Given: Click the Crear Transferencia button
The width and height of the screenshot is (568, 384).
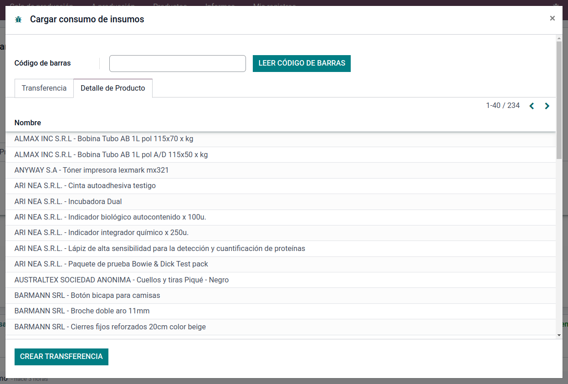Looking at the screenshot, I should click(x=61, y=357).
